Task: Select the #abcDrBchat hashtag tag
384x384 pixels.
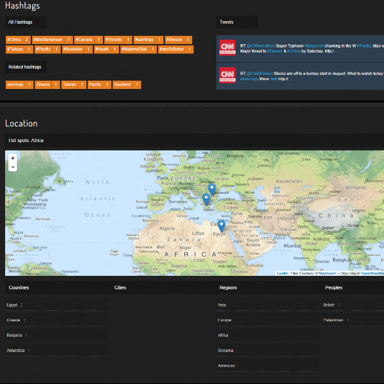Action: [175, 49]
